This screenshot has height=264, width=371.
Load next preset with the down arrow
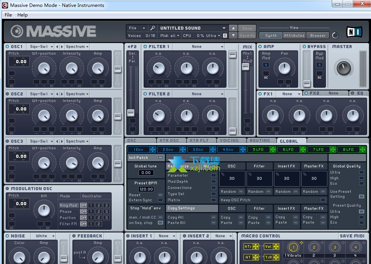point(233,35)
